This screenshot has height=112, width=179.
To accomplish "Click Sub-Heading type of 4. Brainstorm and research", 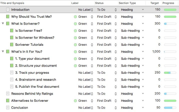I will click(130, 79).
